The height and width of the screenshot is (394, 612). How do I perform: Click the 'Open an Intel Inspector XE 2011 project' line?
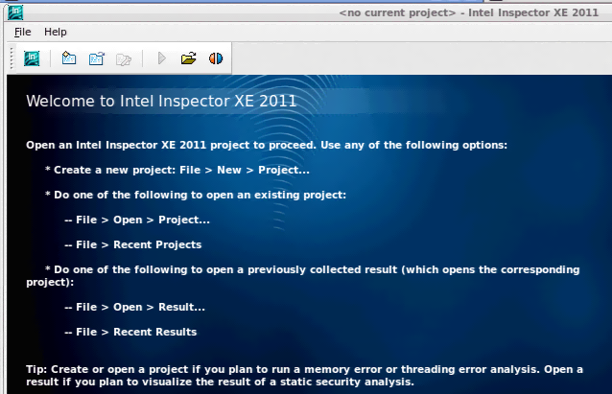[266, 145]
